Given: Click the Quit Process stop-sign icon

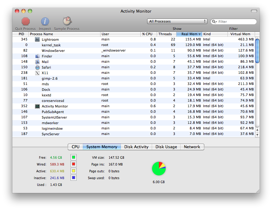Looking at the screenshot, I should (25, 22).
